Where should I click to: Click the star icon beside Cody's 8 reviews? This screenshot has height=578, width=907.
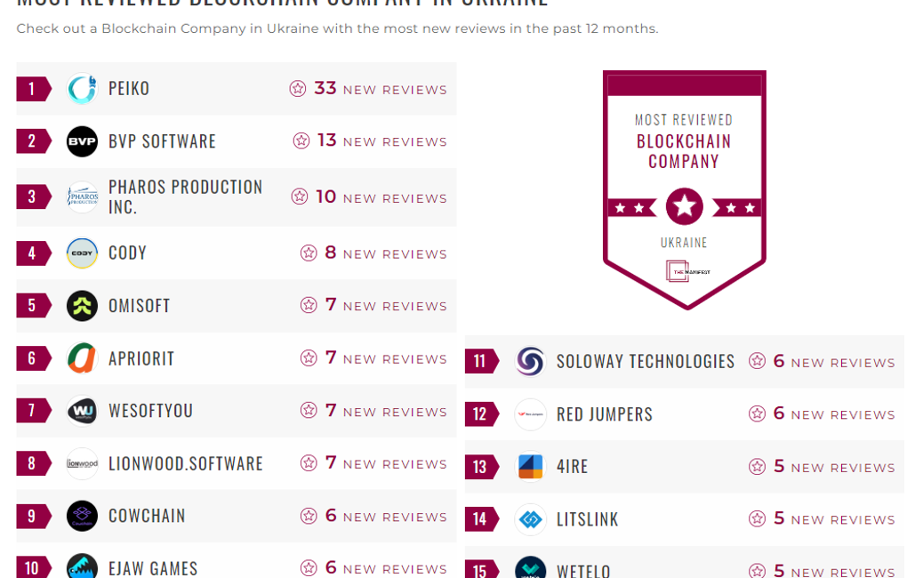pyautogui.click(x=309, y=253)
